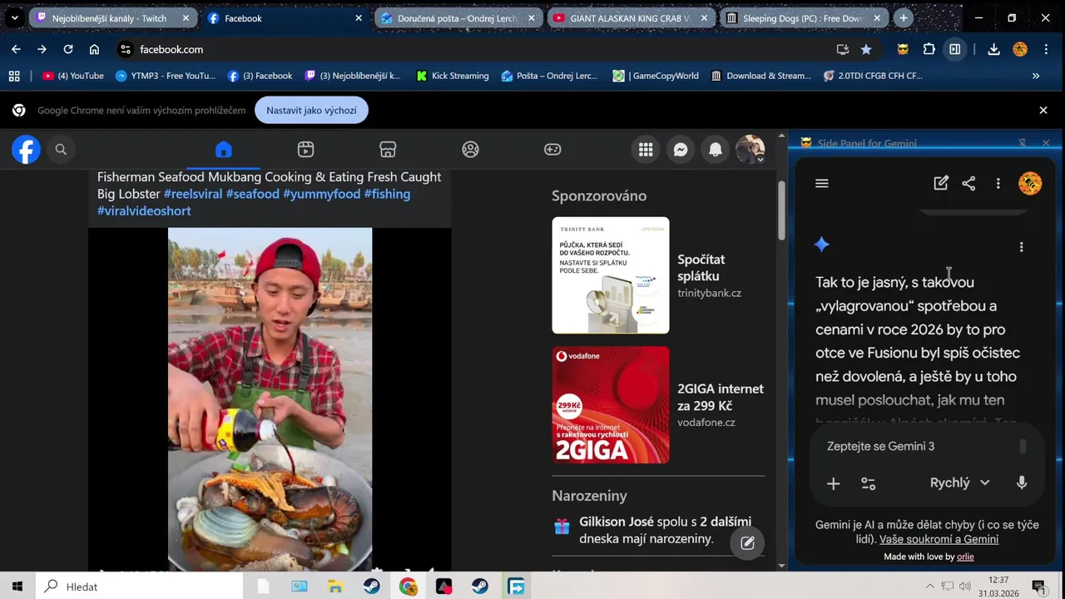Viewport: 1065px width, 599px height.
Task: Open the Chrome three-dot menu
Action: click(1046, 49)
